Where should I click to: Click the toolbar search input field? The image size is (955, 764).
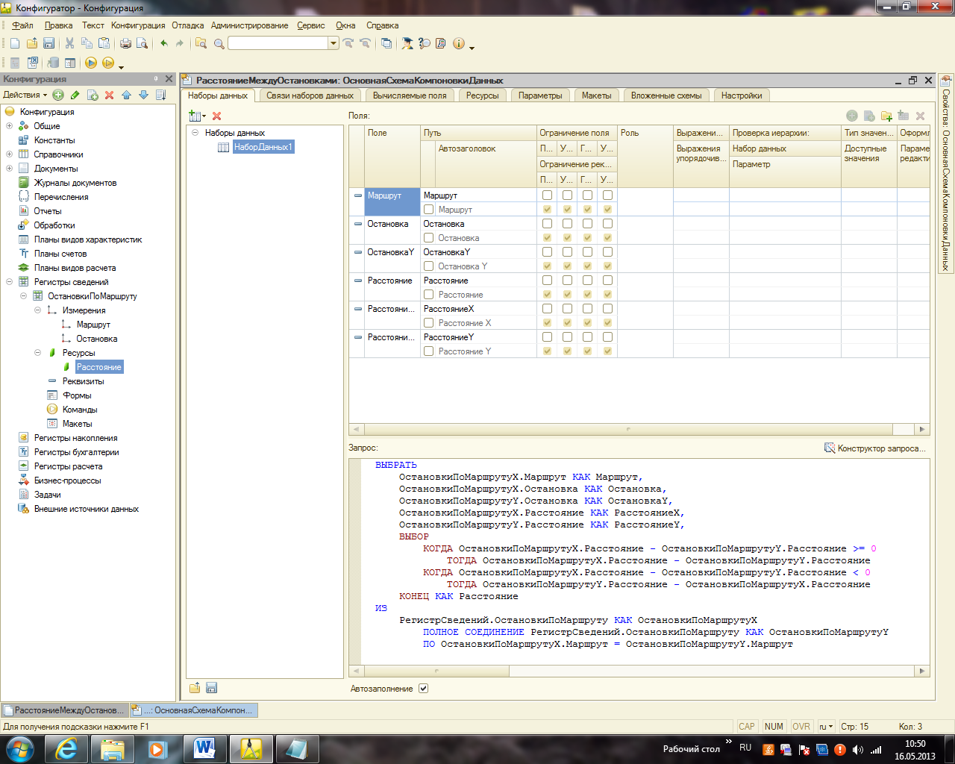tap(278, 43)
